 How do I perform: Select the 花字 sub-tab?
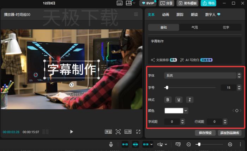pyautogui.click(x=226, y=27)
